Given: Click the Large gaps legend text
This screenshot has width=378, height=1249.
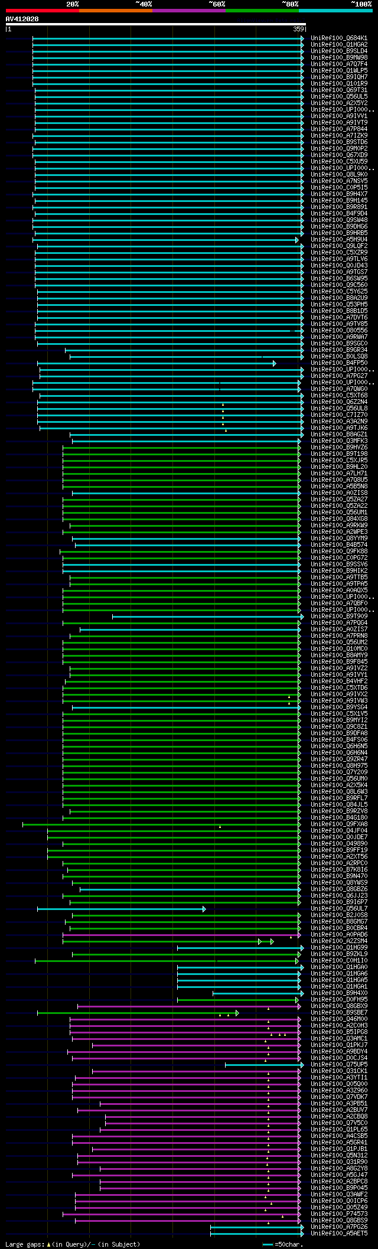Looking at the screenshot, I should (x=73, y=1244).
